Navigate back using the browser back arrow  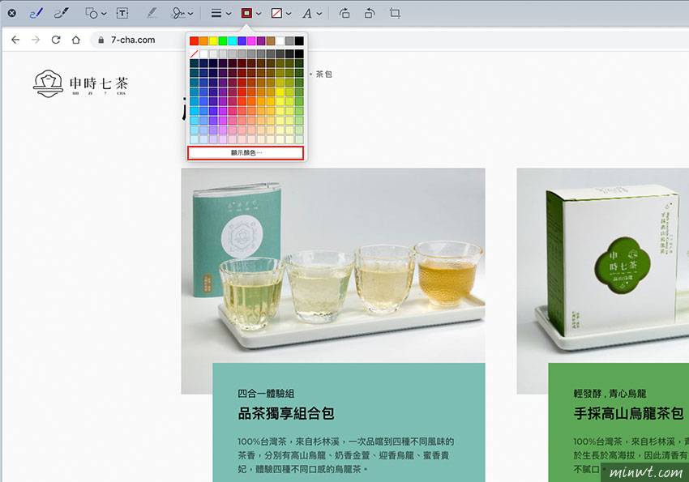(x=16, y=39)
